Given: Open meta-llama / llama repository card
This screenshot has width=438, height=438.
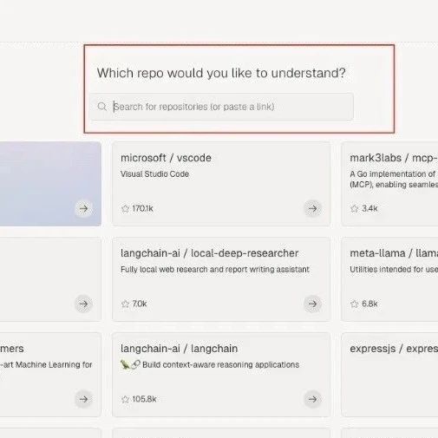Looking at the screenshot, I should click(x=389, y=279).
